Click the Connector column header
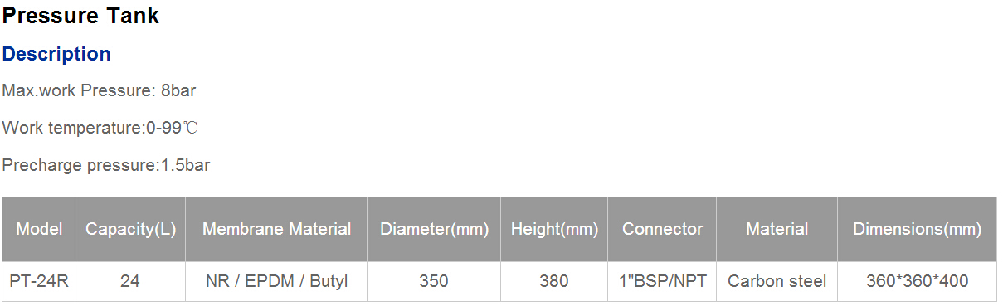 (662, 229)
